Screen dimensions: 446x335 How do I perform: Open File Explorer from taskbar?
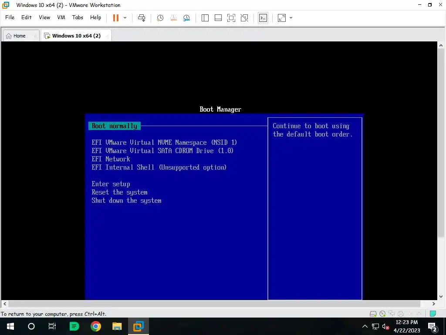click(x=117, y=326)
